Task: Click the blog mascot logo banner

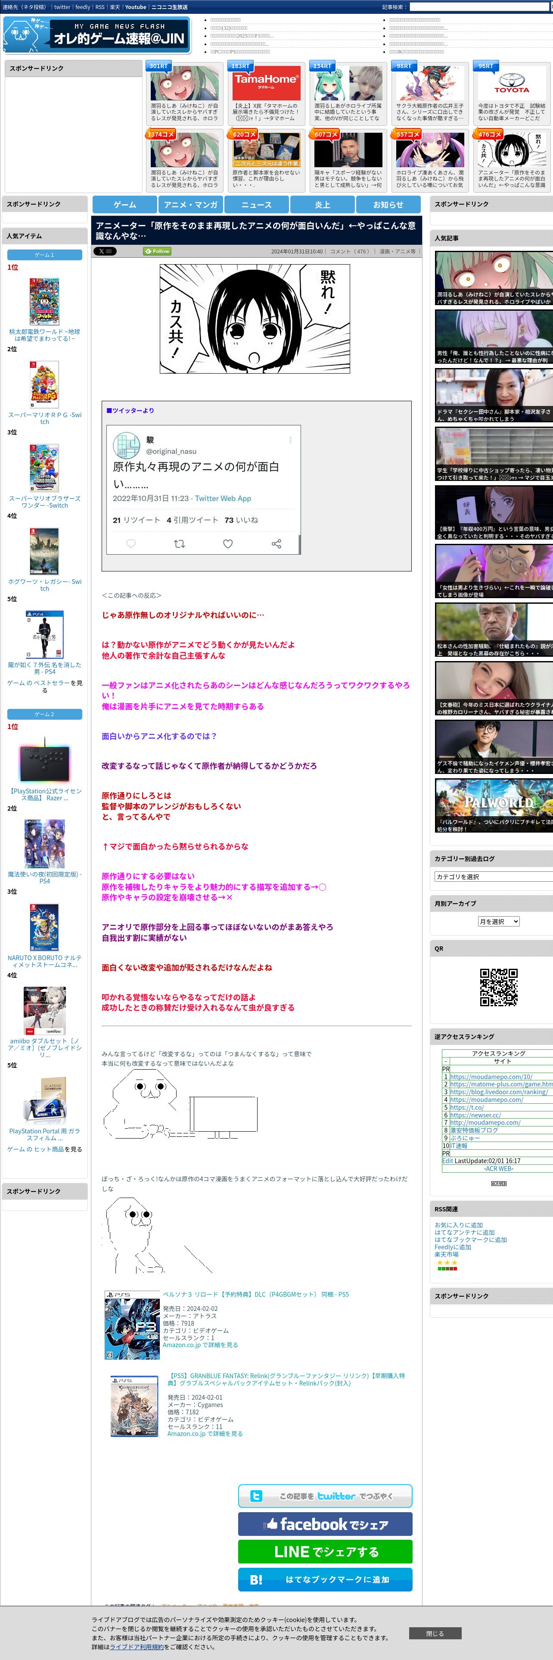Action: coord(96,35)
